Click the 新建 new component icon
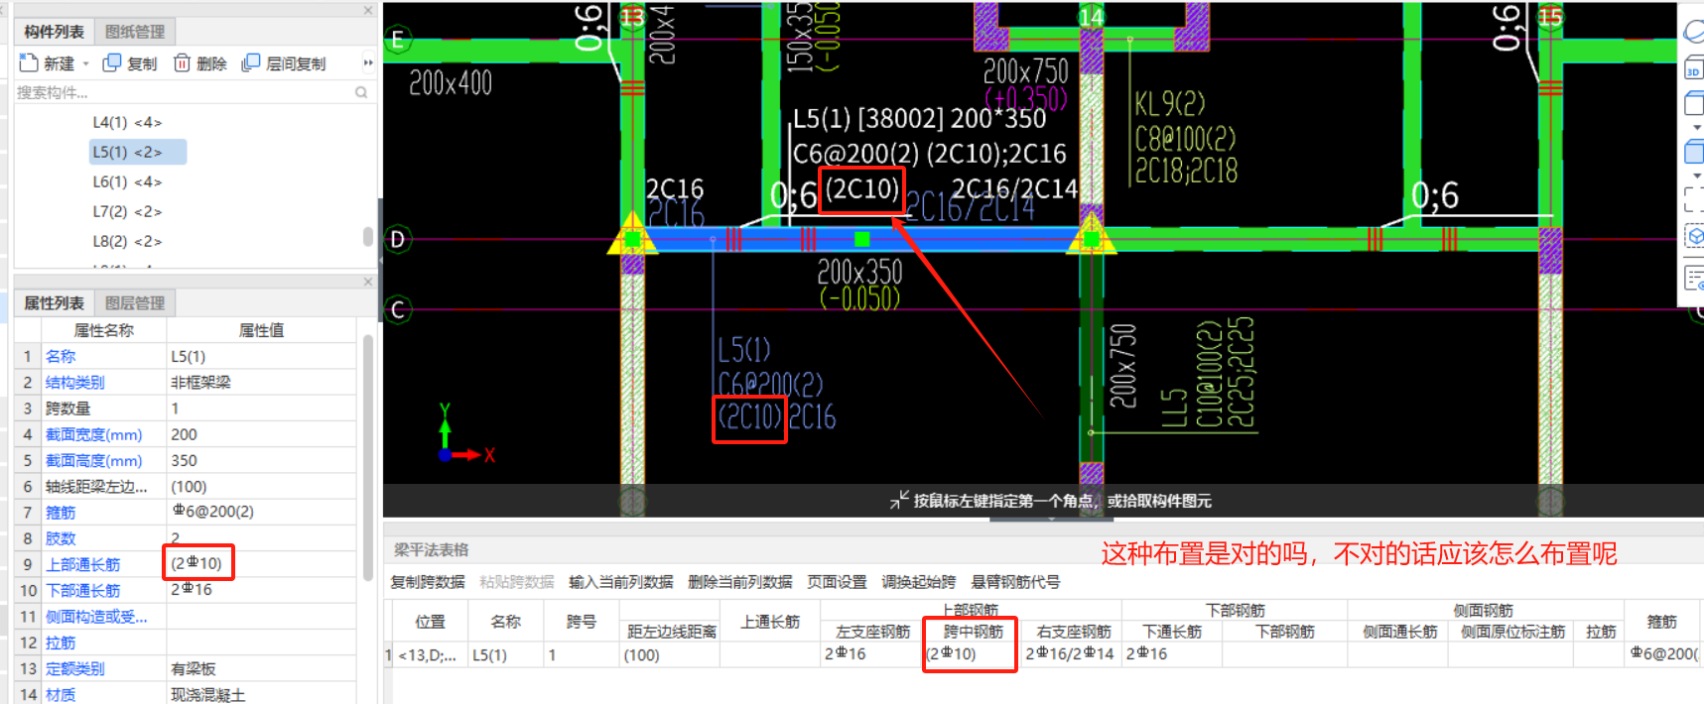The width and height of the screenshot is (1704, 704). point(29,62)
